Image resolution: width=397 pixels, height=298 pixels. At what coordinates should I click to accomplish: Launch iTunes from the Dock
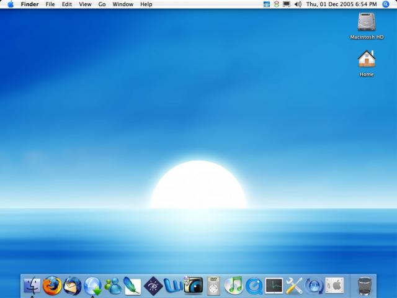[233, 286]
